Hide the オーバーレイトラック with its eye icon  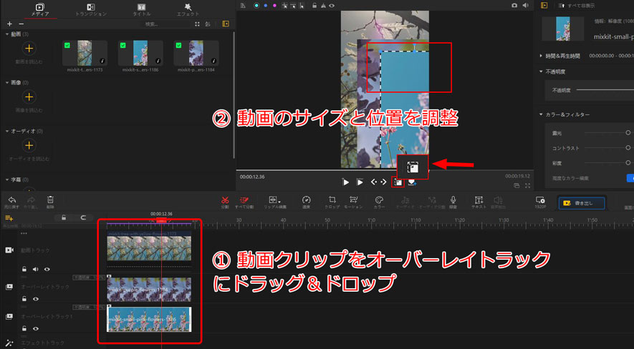(36, 299)
